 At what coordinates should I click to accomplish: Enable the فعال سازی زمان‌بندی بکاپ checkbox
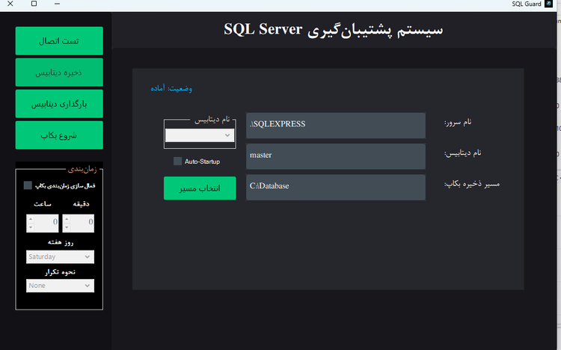pos(28,185)
